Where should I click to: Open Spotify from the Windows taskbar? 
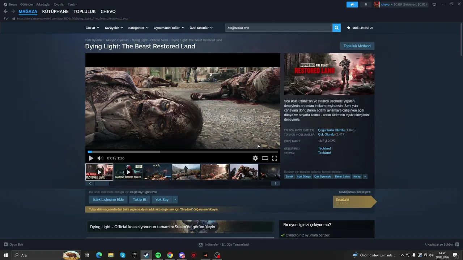(158, 255)
